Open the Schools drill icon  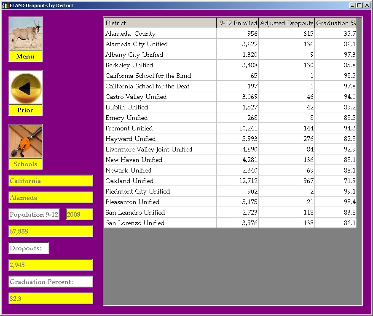(25, 142)
